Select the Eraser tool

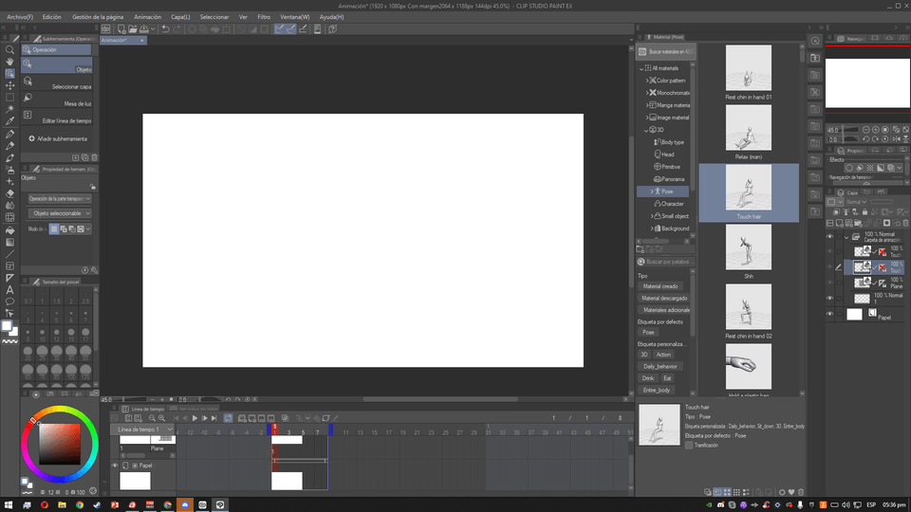(x=9, y=193)
